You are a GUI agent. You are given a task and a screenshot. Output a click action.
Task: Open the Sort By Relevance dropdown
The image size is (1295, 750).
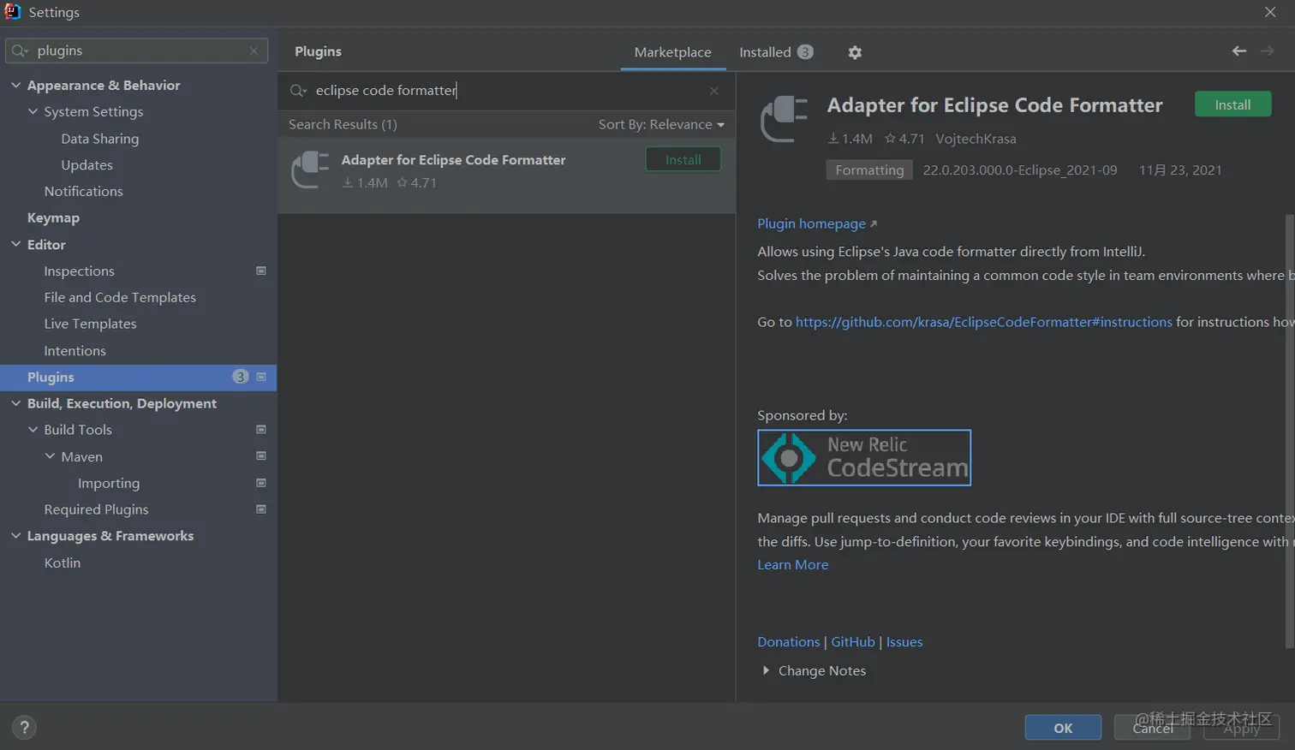[661, 124]
